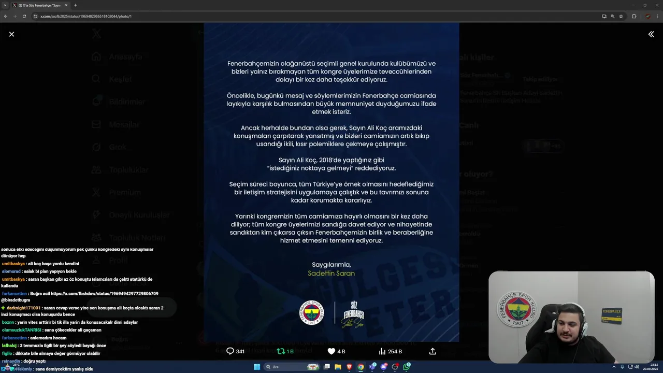Close the photo viewer with the X icon

[x=11, y=34]
